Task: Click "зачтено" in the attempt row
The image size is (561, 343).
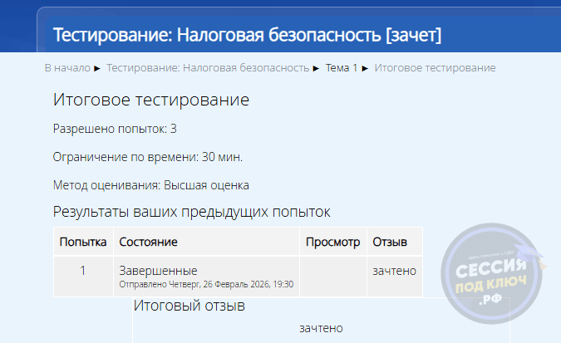Action: [394, 271]
